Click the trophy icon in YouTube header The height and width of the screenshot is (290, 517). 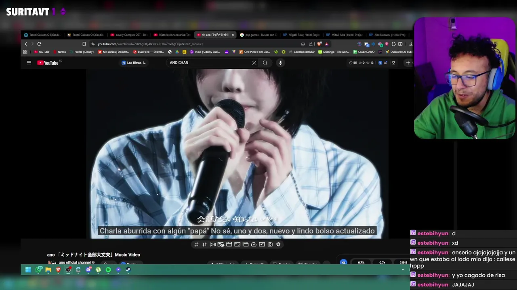[393, 63]
